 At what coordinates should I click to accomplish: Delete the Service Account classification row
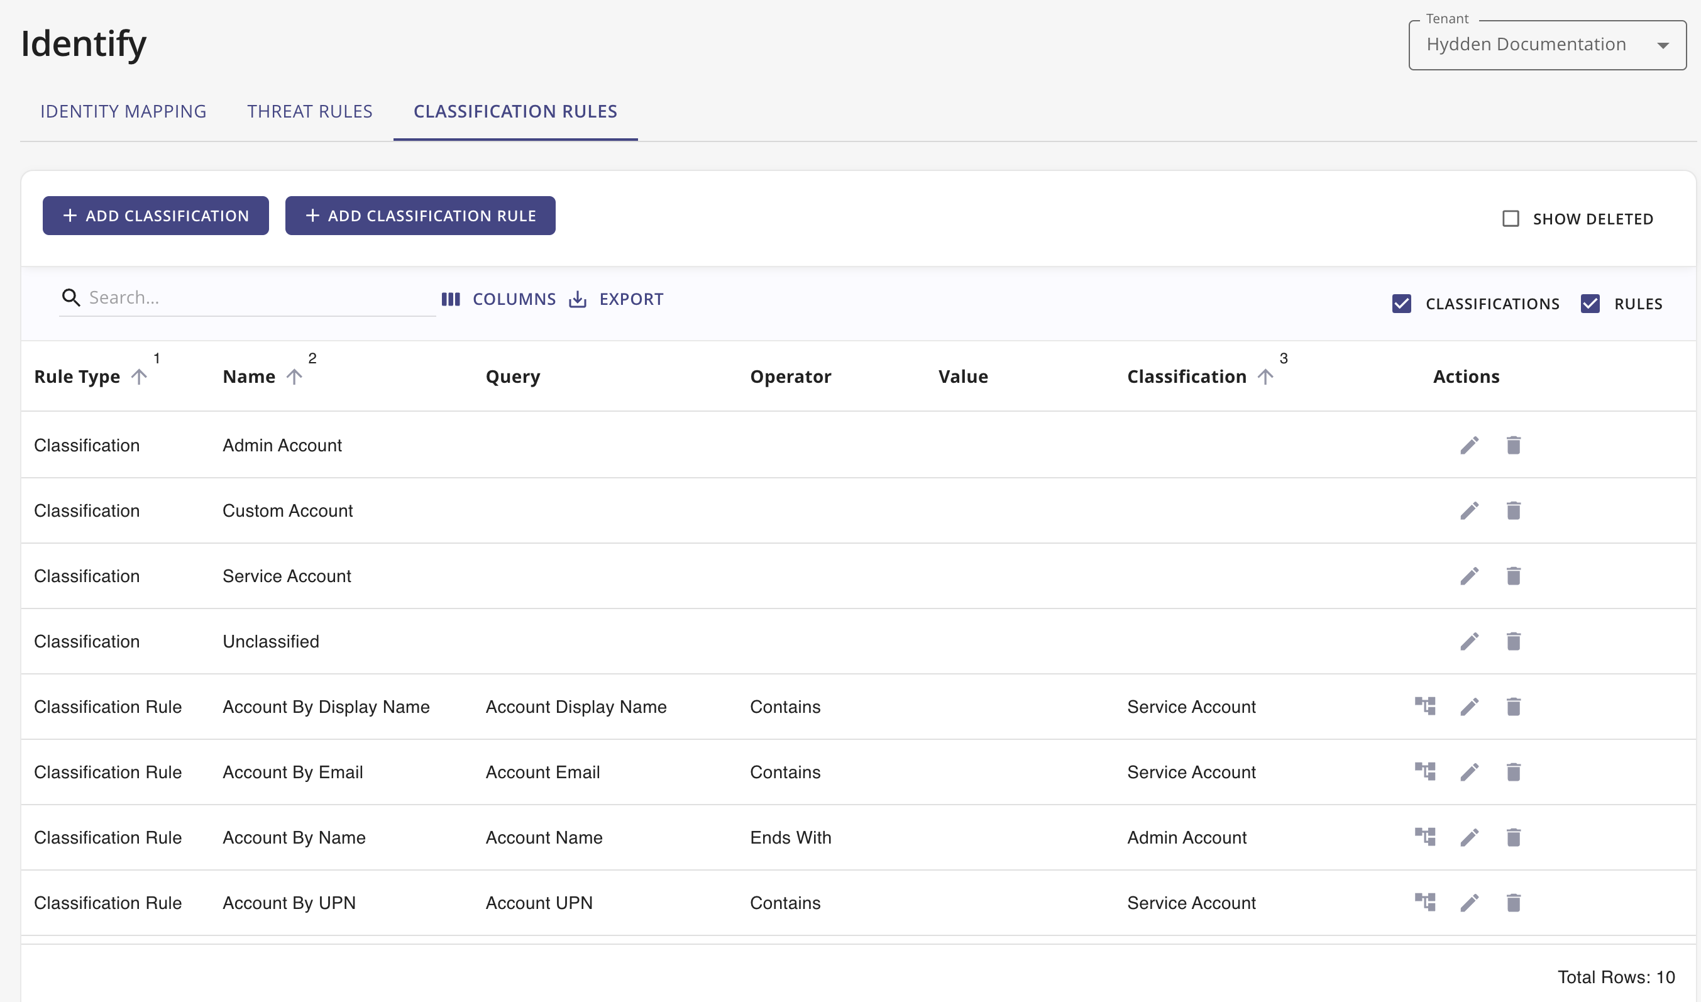click(x=1513, y=576)
